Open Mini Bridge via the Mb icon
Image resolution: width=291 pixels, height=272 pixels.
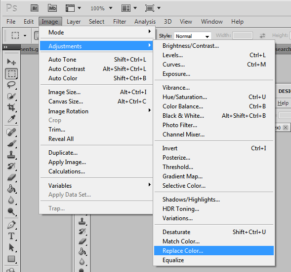(x=52, y=8)
